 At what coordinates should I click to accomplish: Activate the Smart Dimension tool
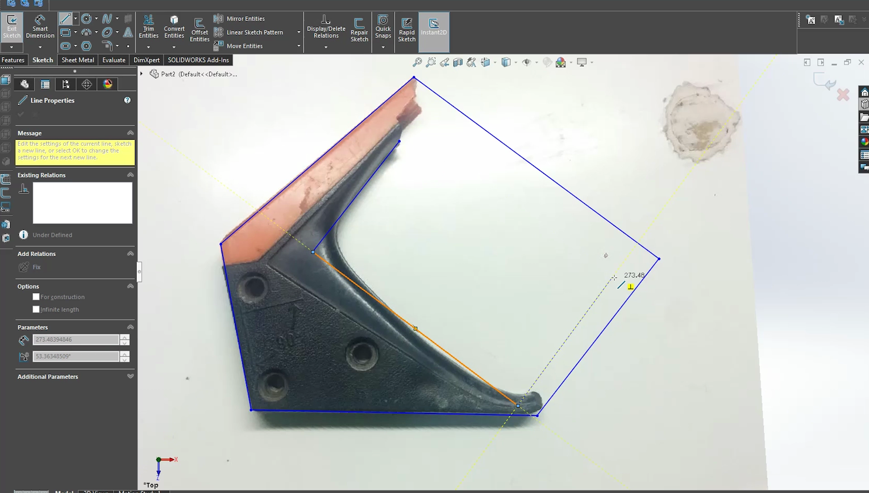[40, 27]
